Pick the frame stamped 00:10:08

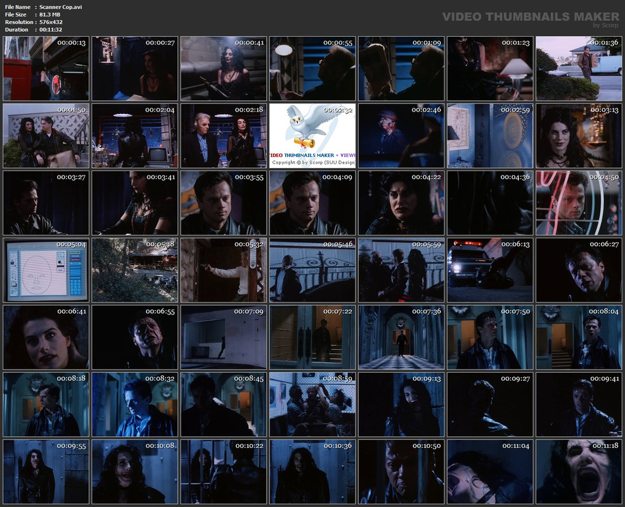[135, 472]
